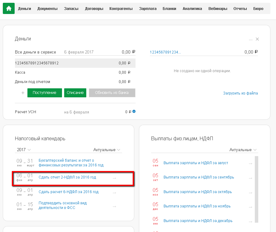Select account row 12345678912345678912
This screenshot has height=232, width=276.
pyautogui.click(x=75, y=63)
